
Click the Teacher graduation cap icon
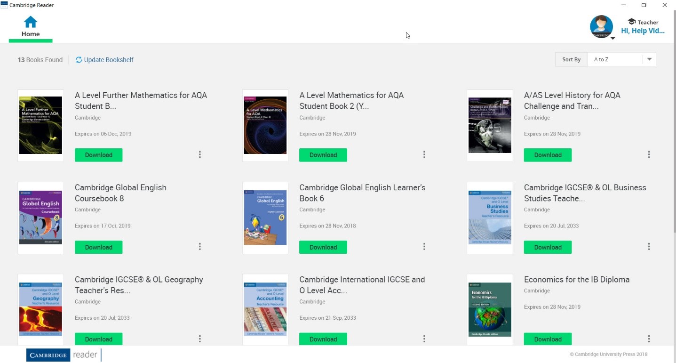[632, 22]
